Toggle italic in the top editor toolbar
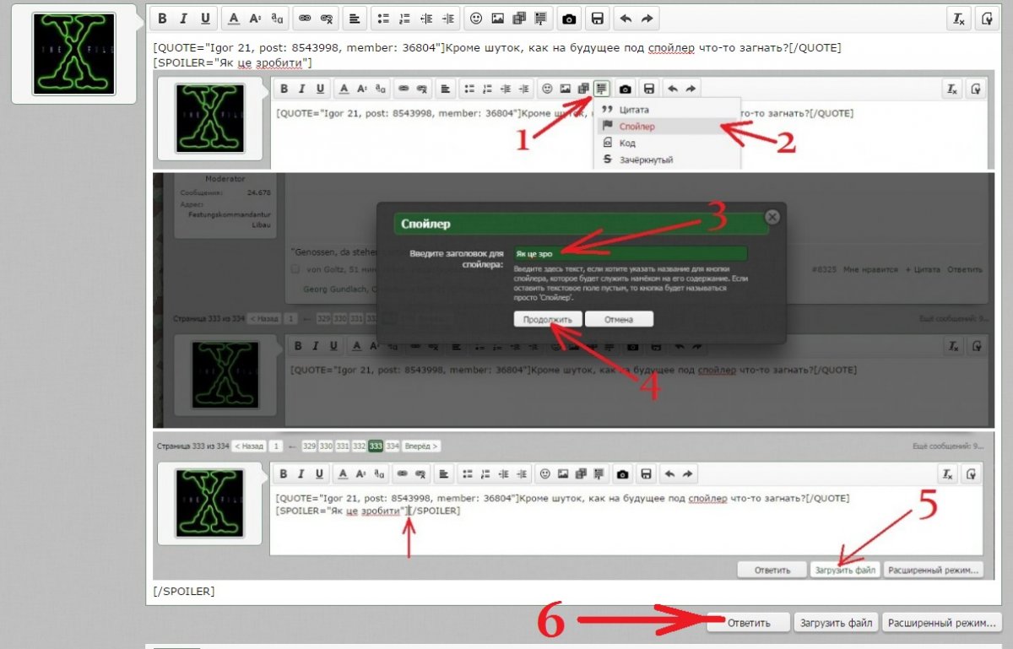 coord(184,18)
